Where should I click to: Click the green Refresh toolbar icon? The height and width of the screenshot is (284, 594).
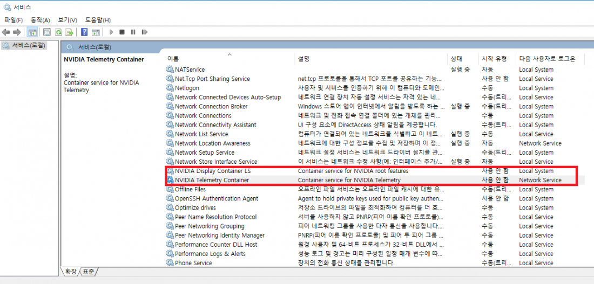coord(58,32)
